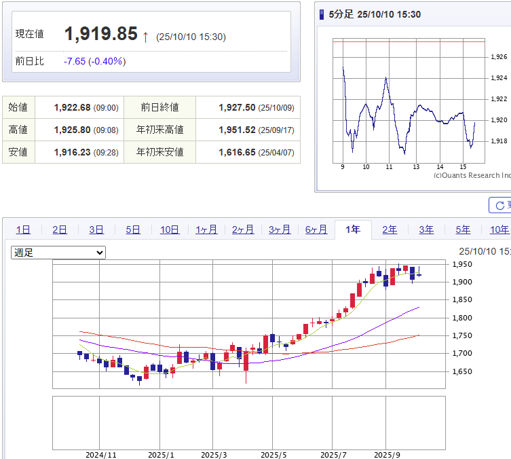511x459 pixels.
Task: Switch to the 2年 chart tab
Action: point(390,229)
